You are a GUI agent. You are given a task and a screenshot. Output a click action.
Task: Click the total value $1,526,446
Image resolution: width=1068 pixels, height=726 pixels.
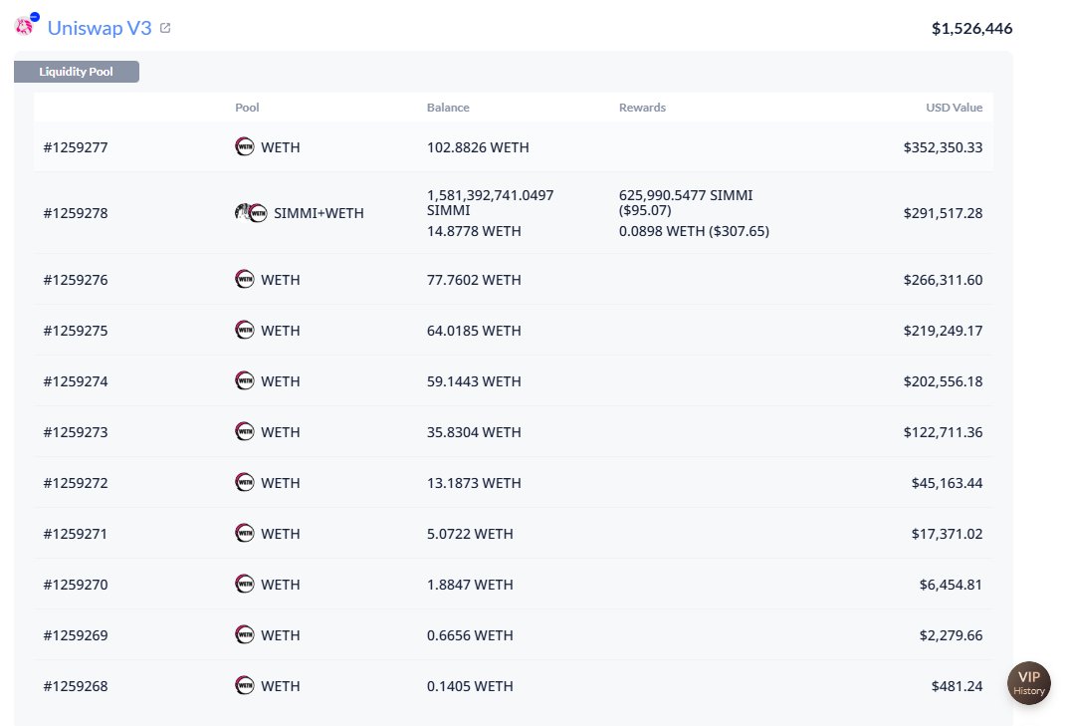pos(972,28)
